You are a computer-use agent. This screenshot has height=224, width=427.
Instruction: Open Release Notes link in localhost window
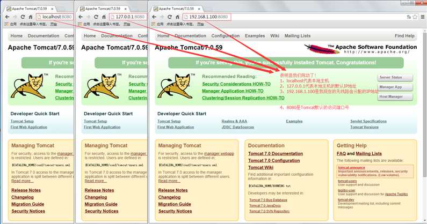click(26, 190)
